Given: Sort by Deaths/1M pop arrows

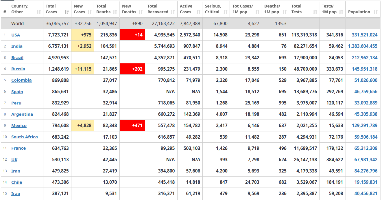Looking at the screenshot, I should 285,12.
